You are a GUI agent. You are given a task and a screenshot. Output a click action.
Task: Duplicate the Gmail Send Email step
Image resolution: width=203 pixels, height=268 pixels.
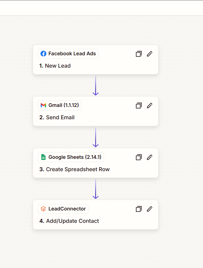coord(139,106)
